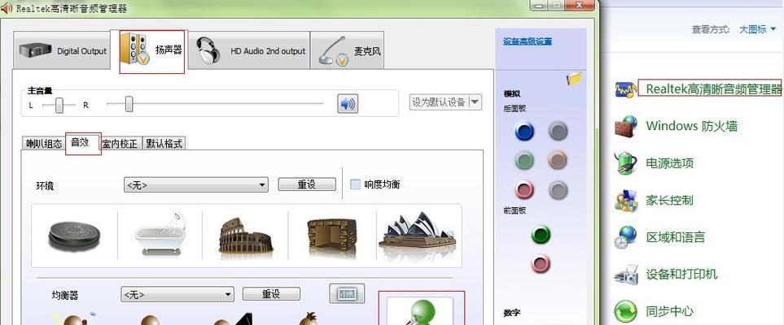Select the green front panel jack
The width and height of the screenshot is (784, 325).
(x=541, y=235)
